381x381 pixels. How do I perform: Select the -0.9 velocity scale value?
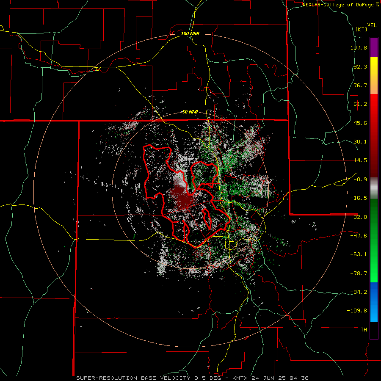click(360, 179)
